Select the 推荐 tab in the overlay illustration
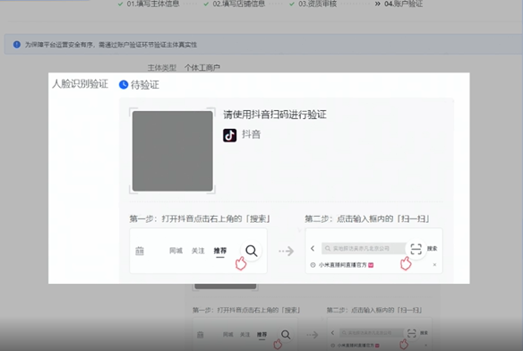This screenshot has height=351, width=523. coord(220,251)
